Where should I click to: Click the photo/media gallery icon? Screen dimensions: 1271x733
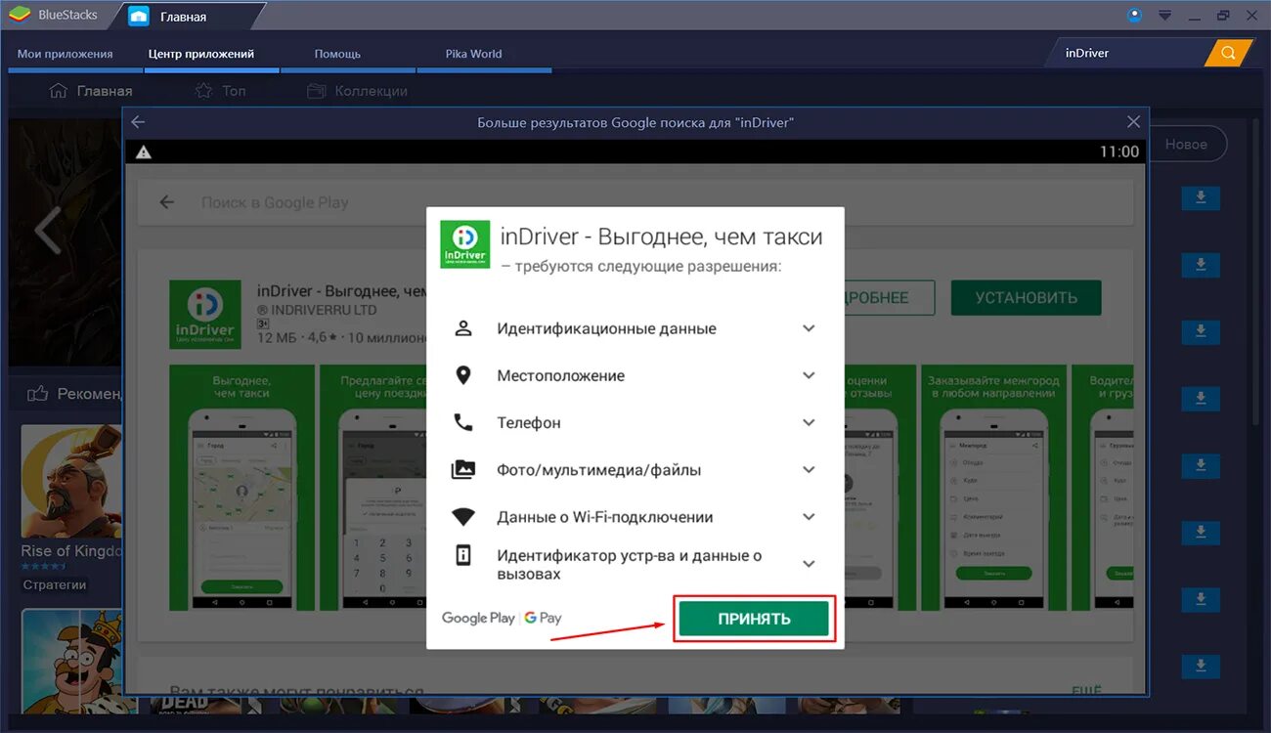[463, 469]
